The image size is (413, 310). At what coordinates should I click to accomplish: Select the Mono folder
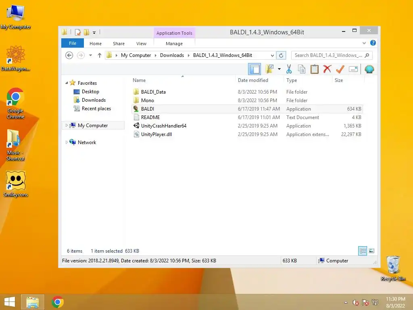point(247,100)
